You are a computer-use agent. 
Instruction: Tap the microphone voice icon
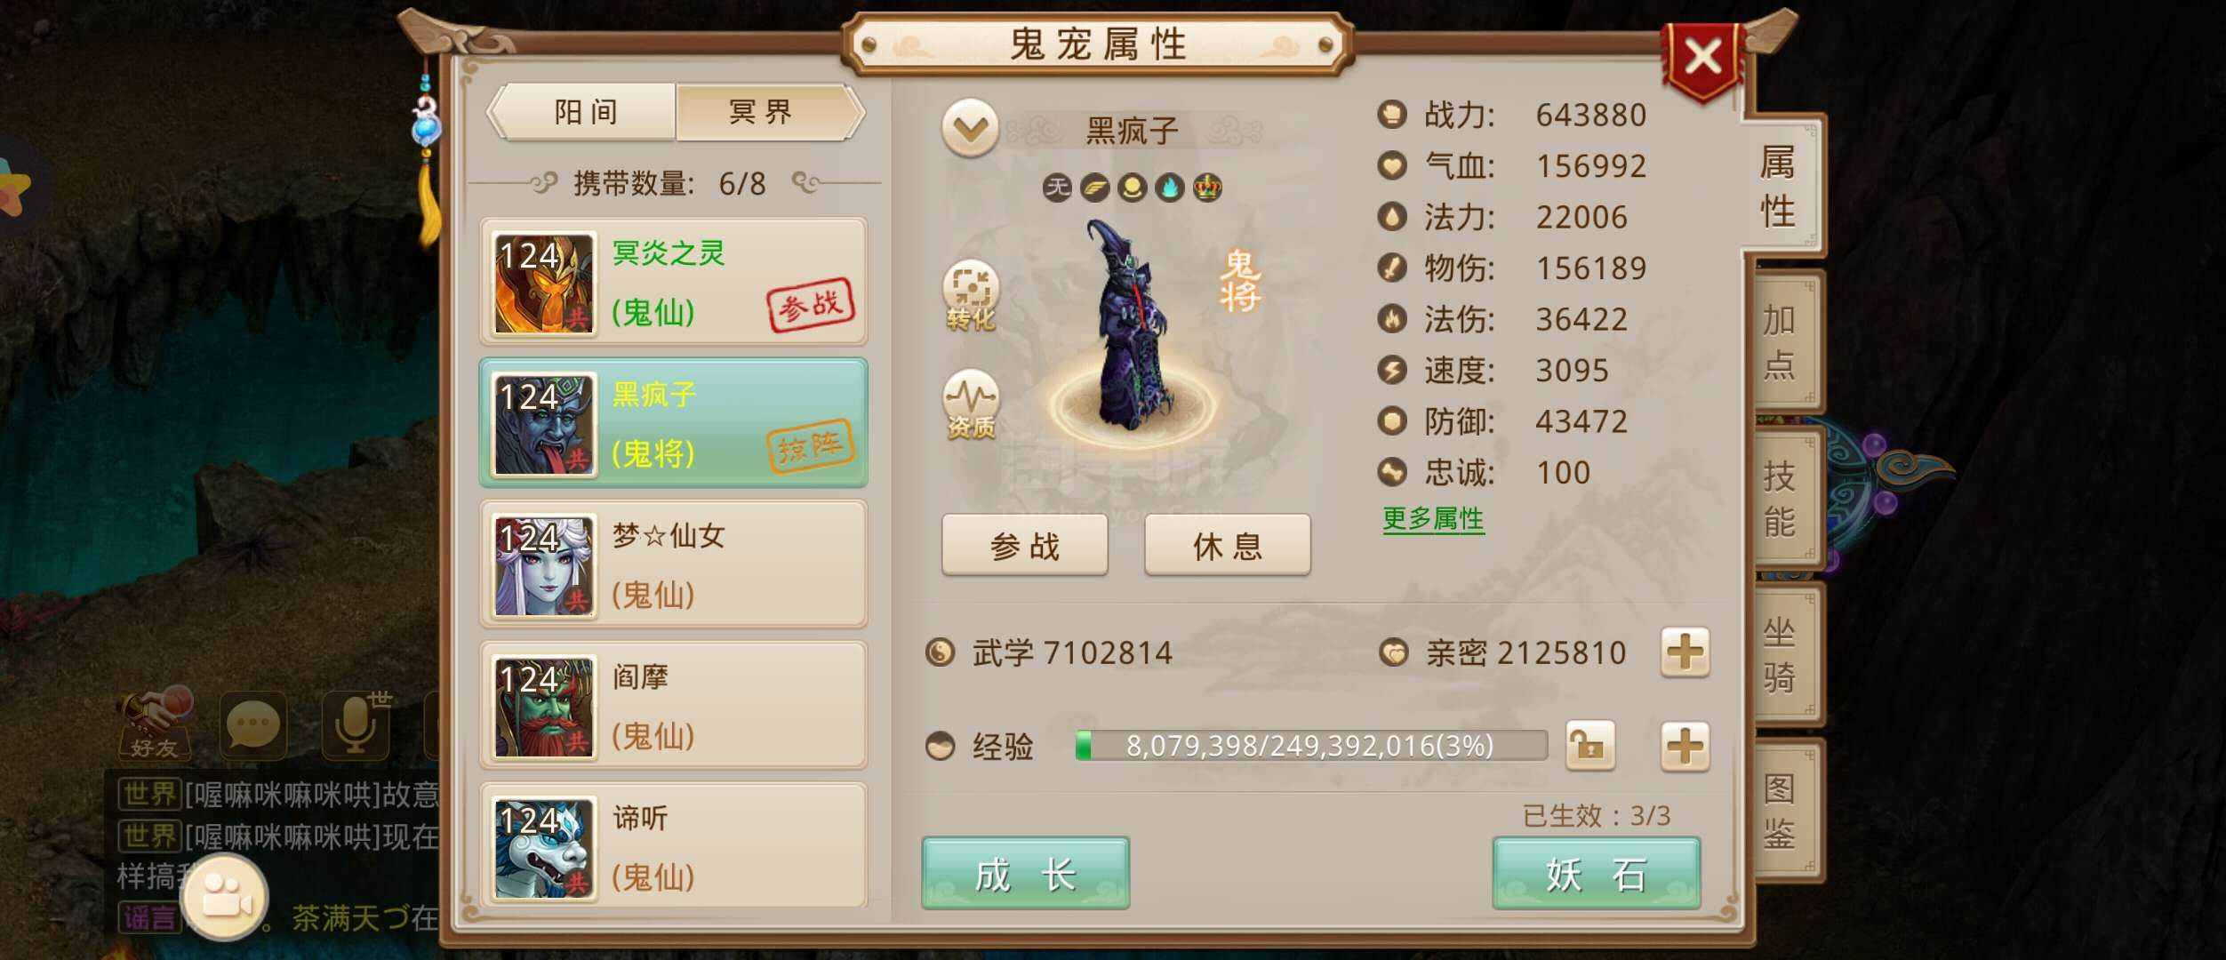(357, 724)
